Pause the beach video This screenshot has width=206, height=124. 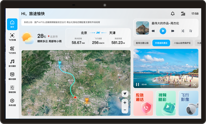[x=137, y=84]
